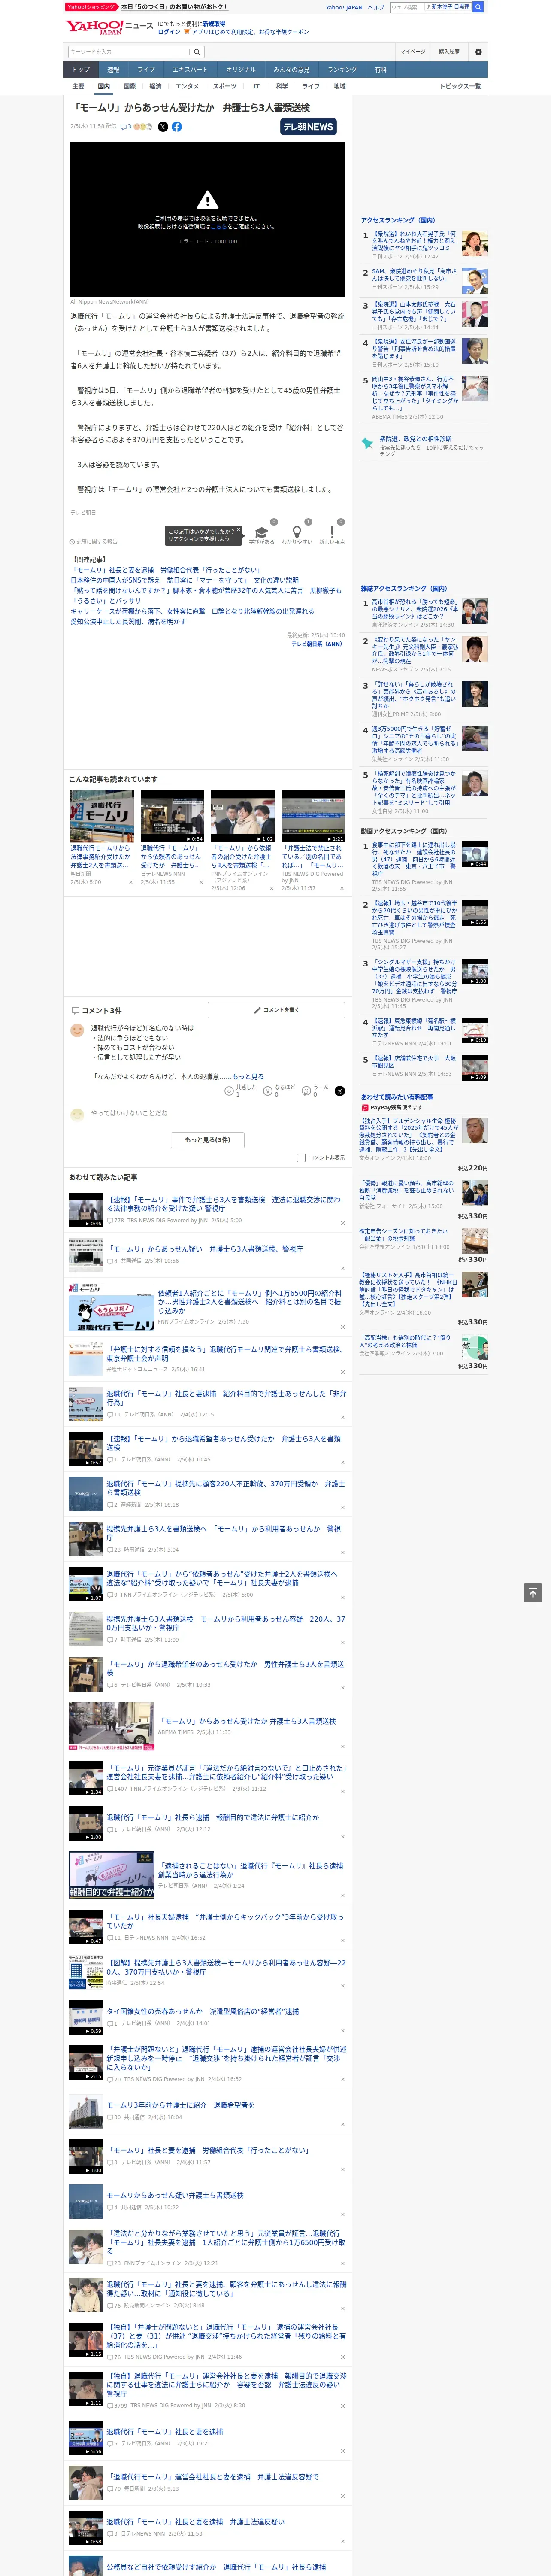Click the blue search button in top Yahoo bar

click(478, 7)
